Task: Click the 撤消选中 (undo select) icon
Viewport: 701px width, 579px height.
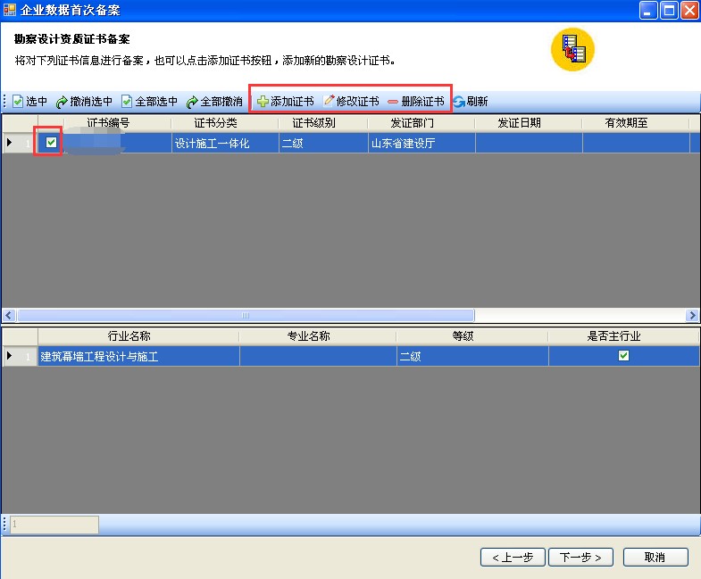Action: click(63, 102)
